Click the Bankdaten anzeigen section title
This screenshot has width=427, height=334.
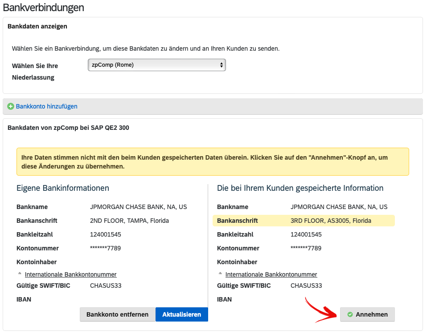(x=37, y=26)
